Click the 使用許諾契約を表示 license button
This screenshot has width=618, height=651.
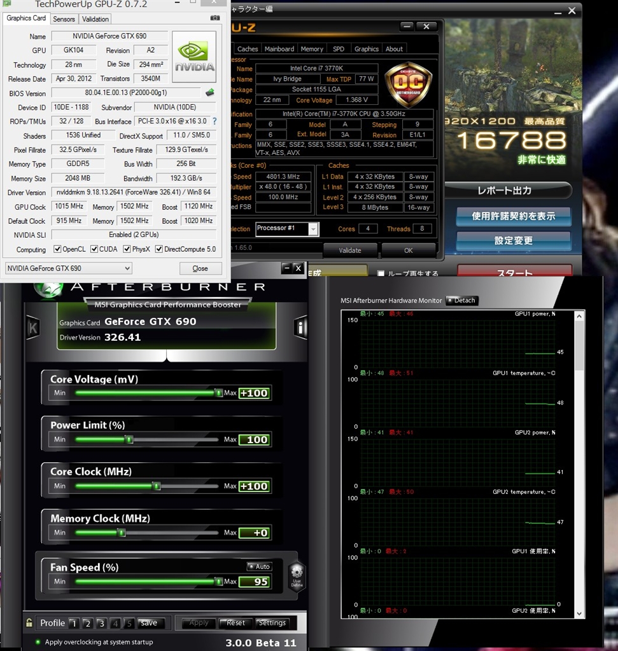click(x=513, y=216)
